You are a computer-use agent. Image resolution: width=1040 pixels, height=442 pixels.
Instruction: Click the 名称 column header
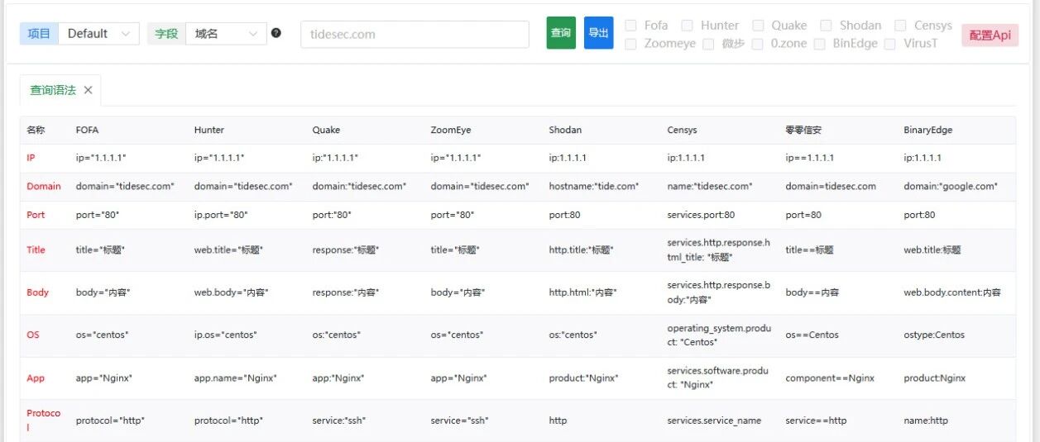point(36,130)
